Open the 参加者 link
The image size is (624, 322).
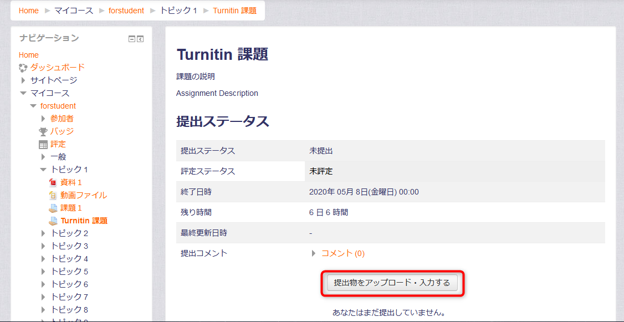(62, 119)
